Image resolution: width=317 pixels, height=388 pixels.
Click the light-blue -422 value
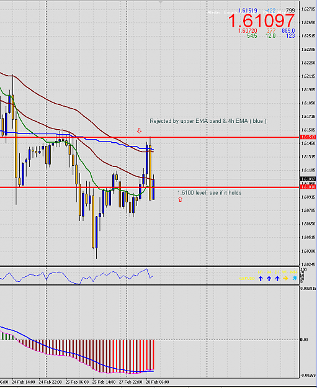270,11
